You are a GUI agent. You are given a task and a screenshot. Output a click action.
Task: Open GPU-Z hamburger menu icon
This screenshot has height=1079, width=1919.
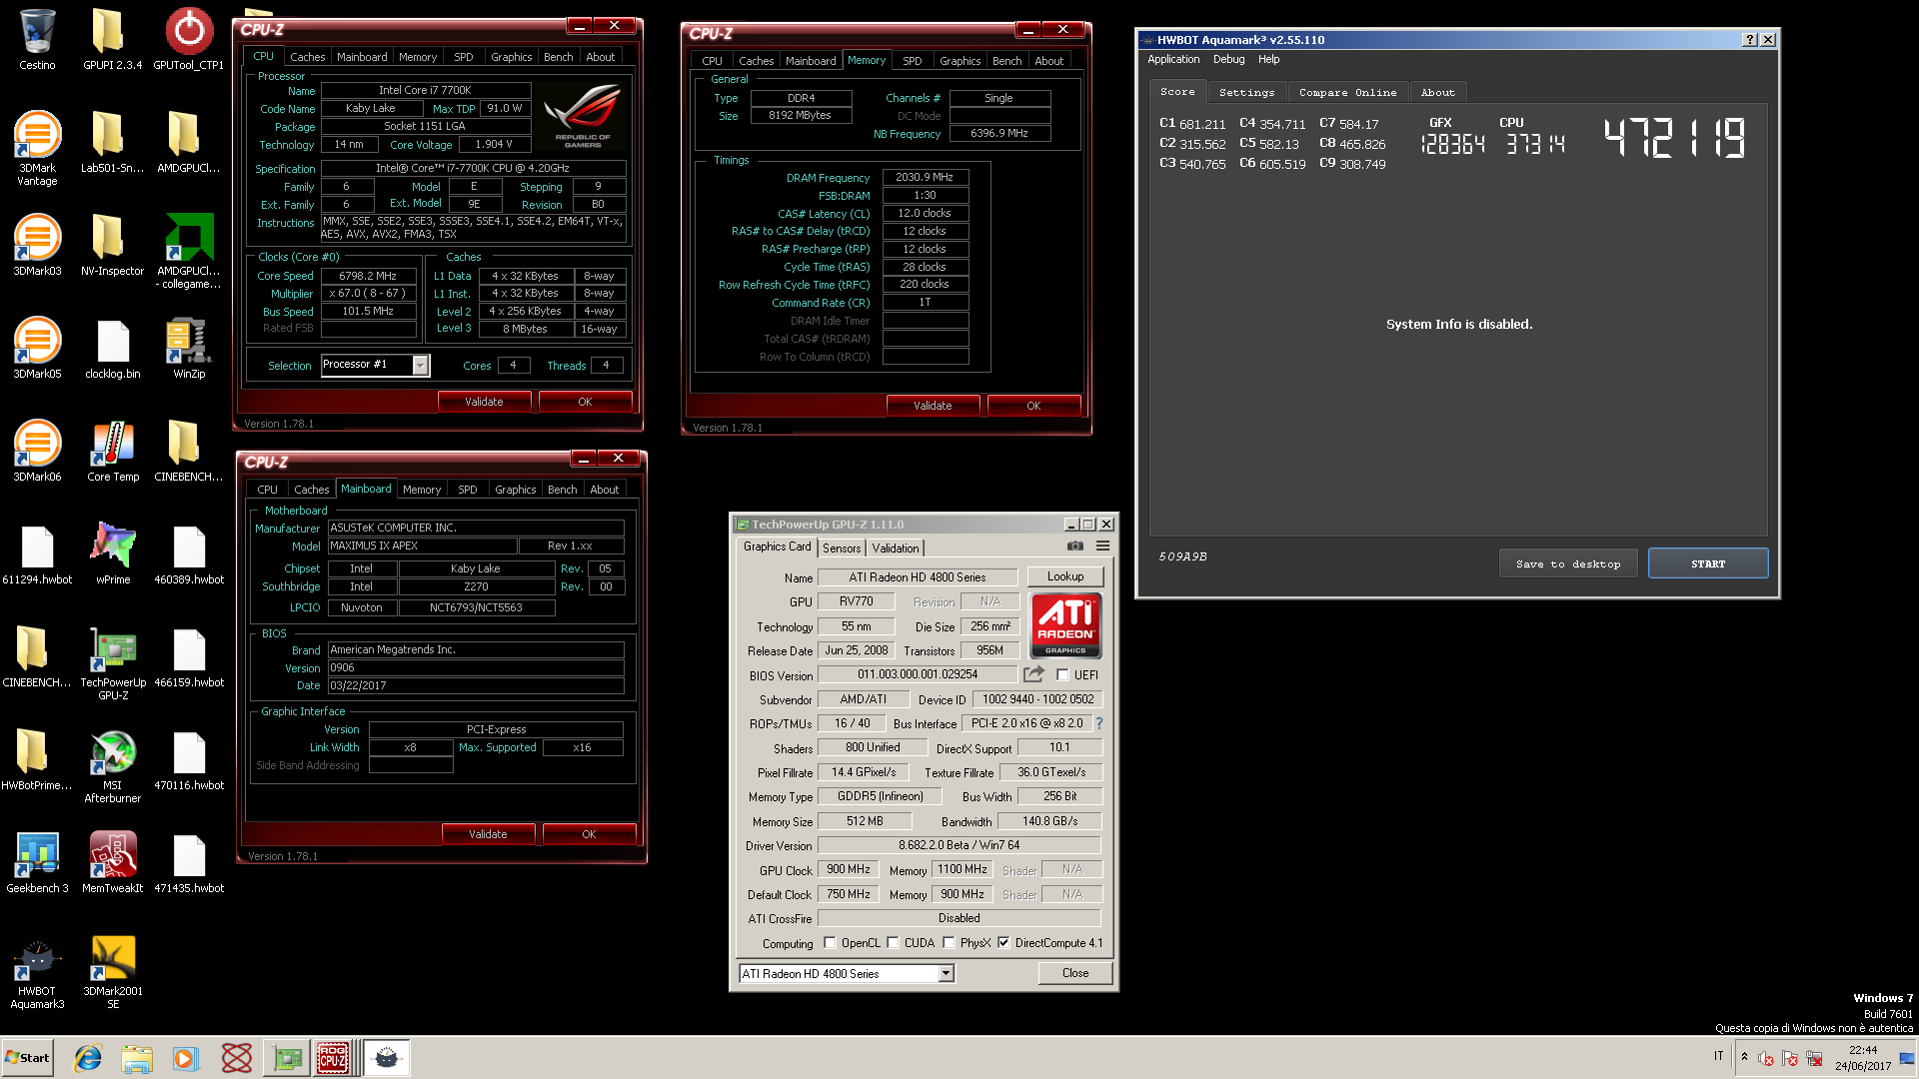pos(1102,545)
